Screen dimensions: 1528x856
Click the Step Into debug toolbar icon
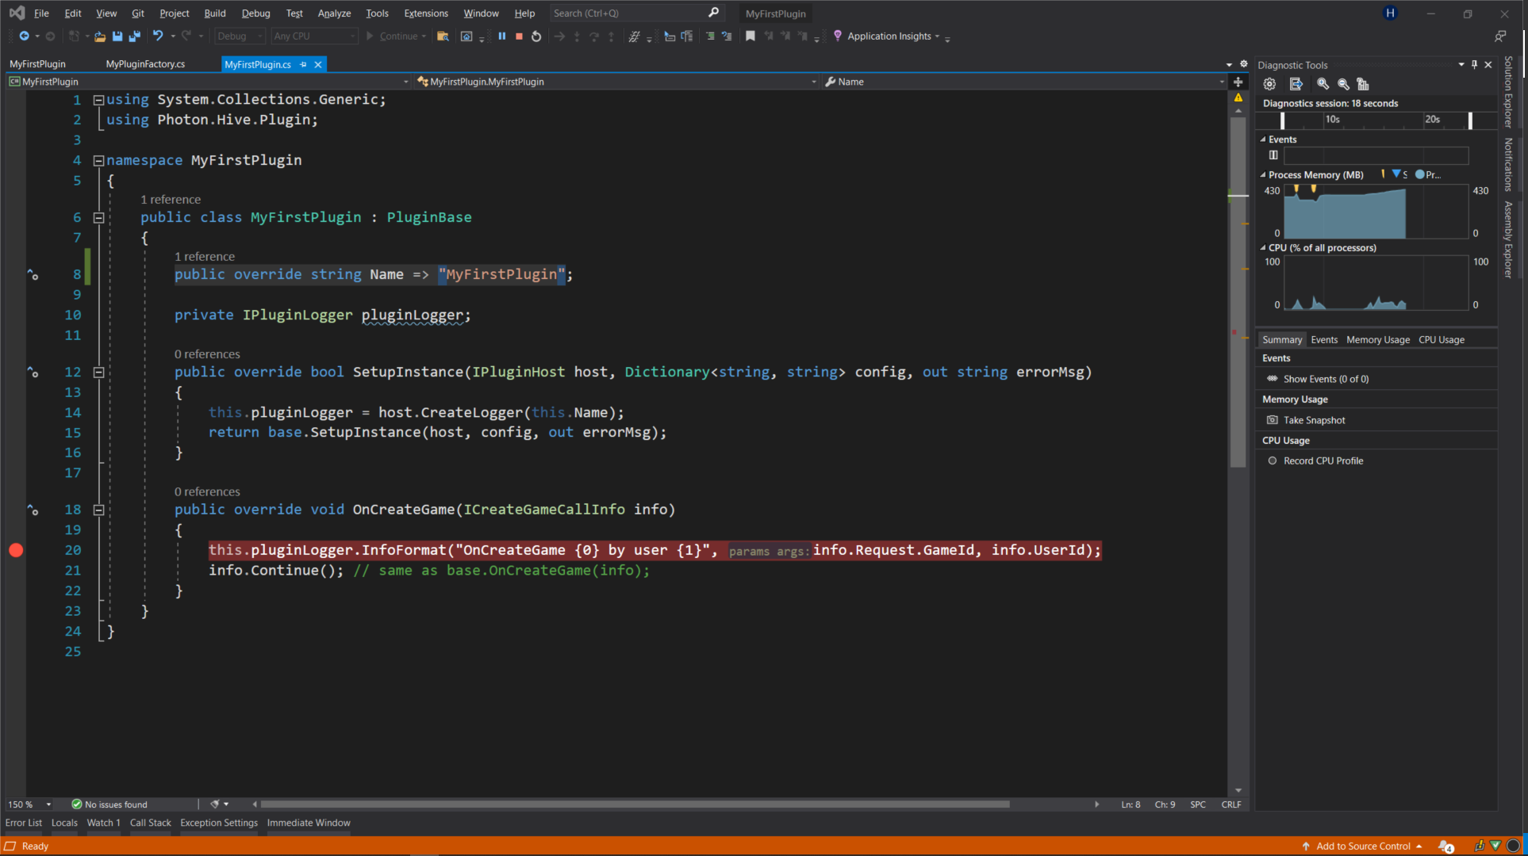click(x=578, y=36)
